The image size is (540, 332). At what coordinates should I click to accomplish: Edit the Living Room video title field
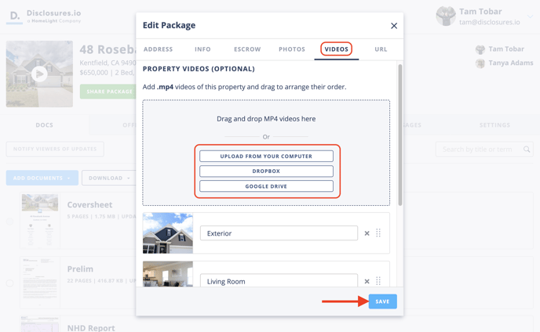(279, 281)
